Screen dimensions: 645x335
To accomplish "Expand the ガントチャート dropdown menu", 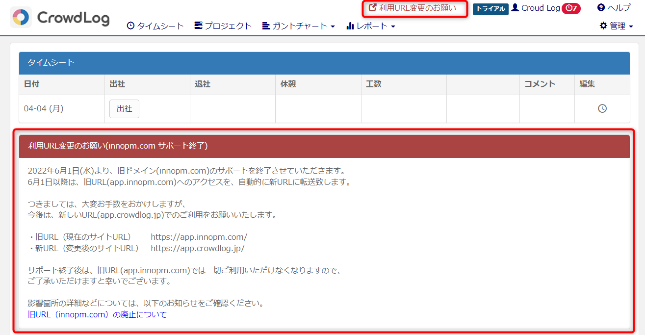I will 298,26.
